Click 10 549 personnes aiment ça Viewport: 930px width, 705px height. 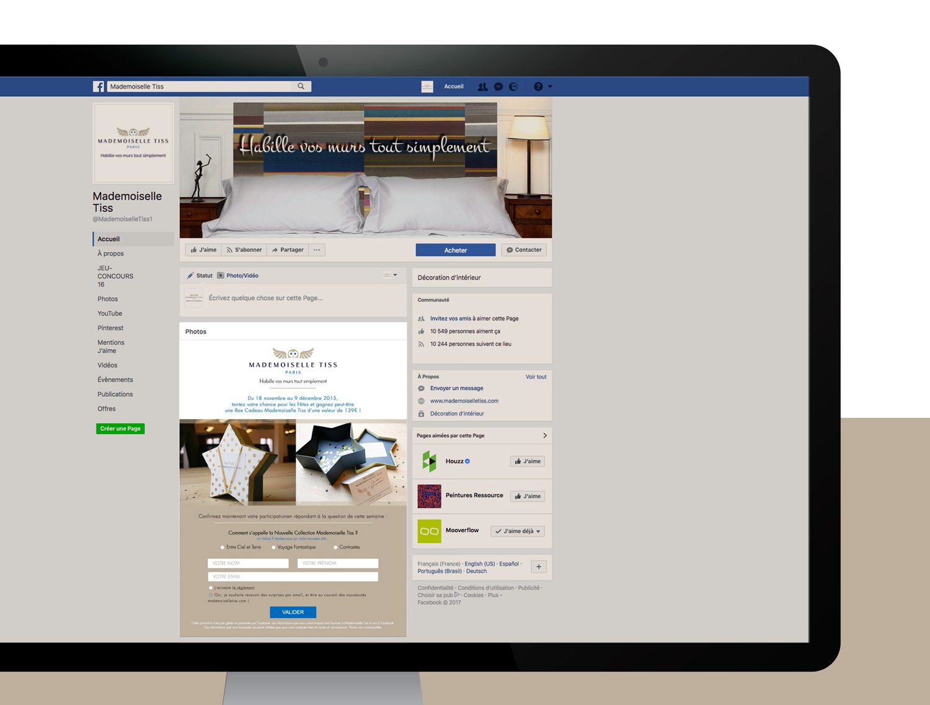click(x=465, y=331)
